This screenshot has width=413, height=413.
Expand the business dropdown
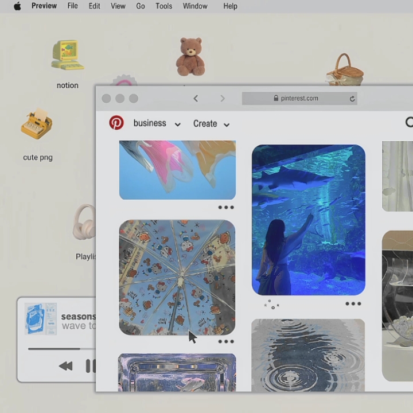178,124
